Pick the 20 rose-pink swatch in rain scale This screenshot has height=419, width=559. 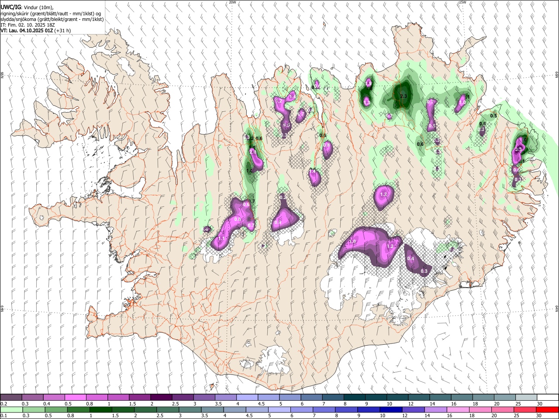pyautogui.click(x=503, y=409)
